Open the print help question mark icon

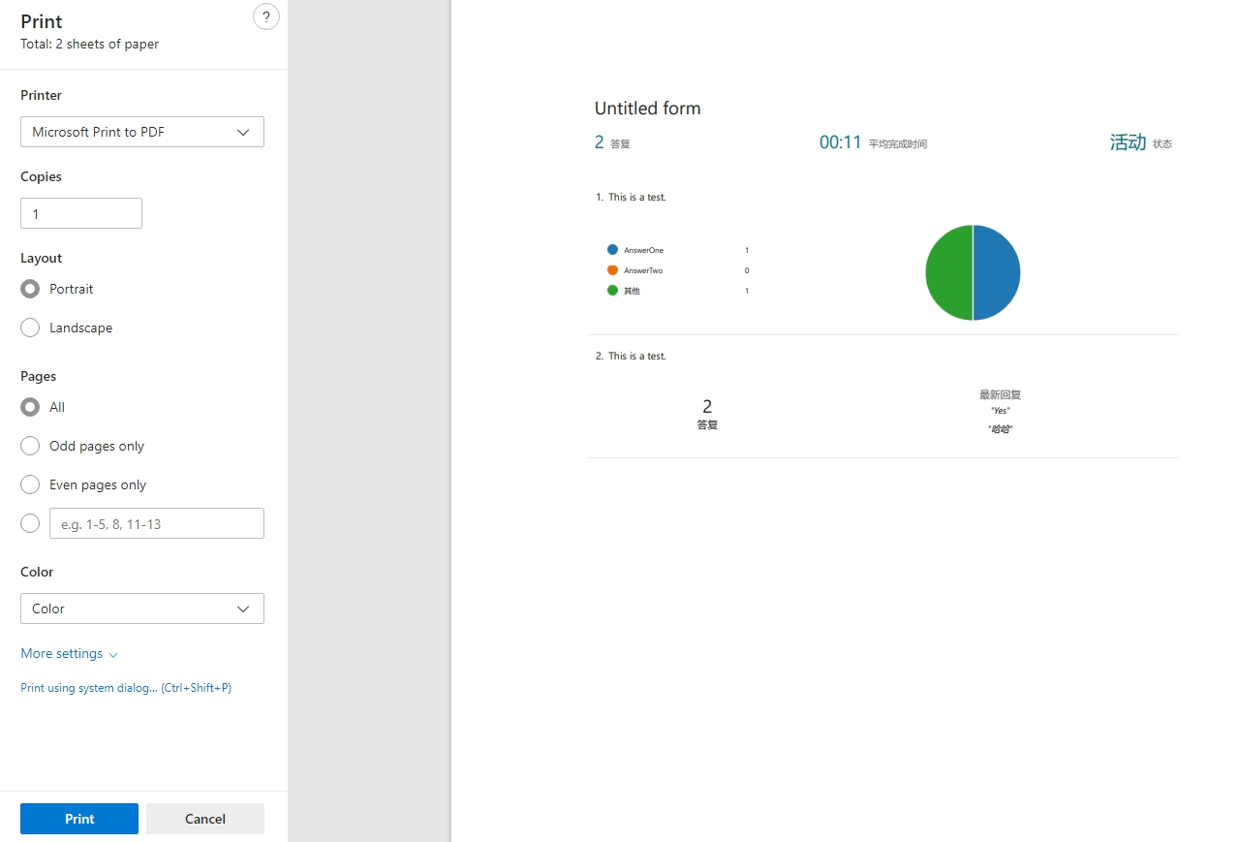tap(266, 16)
